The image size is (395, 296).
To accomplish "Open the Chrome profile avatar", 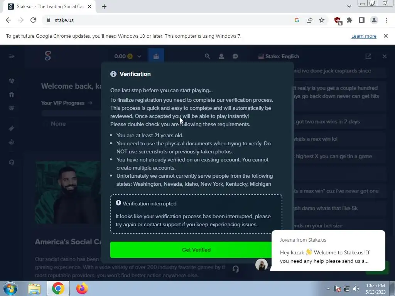I will click(374, 20).
